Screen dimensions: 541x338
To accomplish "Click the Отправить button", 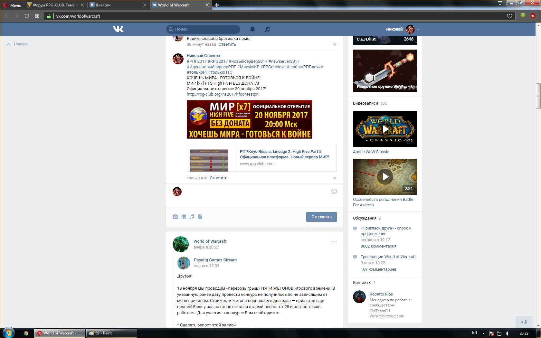I will (x=321, y=217).
